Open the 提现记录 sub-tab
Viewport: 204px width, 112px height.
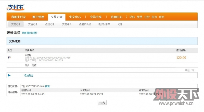(50, 24)
